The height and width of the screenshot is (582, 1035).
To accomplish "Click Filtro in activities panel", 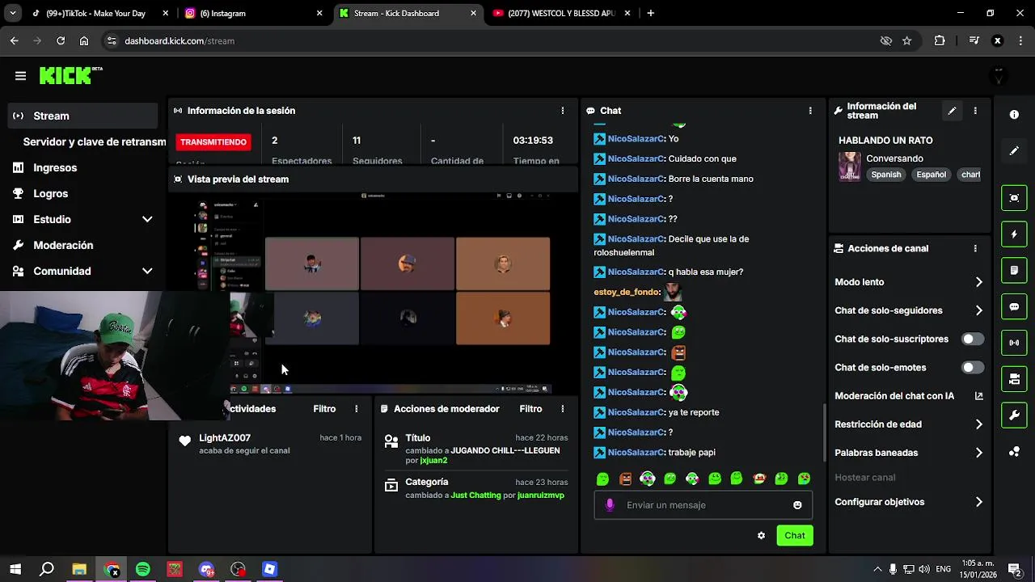I will coord(324,409).
